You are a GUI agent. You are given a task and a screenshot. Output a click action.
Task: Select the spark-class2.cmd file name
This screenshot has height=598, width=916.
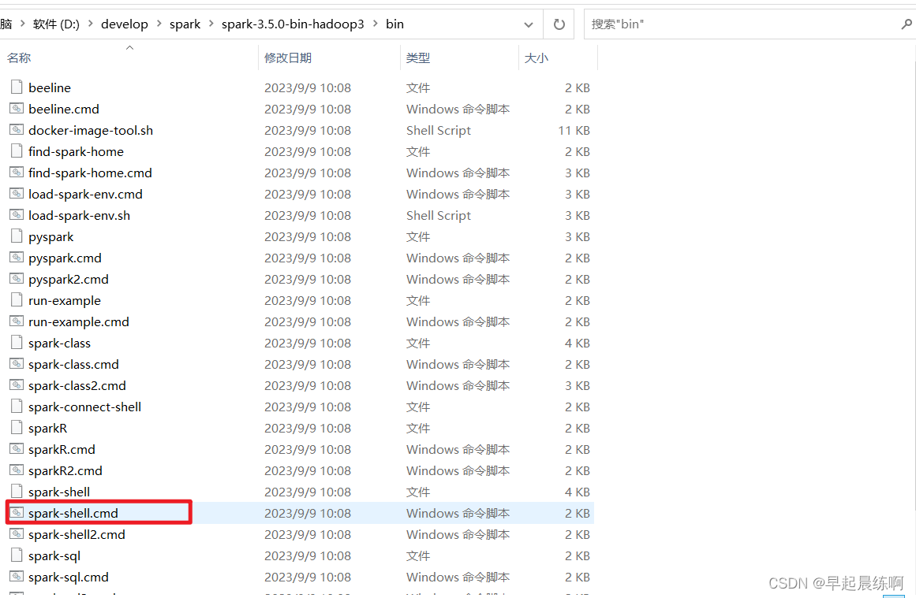(x=77, y=385)
